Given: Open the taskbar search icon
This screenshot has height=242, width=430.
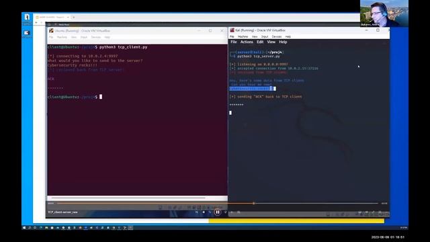Looking at the screenshot, I should click(30, 227).
